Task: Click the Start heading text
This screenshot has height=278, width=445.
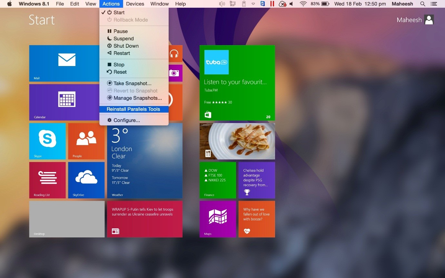Action: [x=42, y=20]
